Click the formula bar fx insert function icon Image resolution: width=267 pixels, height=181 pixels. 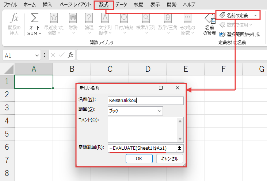[x=70, y=55]
